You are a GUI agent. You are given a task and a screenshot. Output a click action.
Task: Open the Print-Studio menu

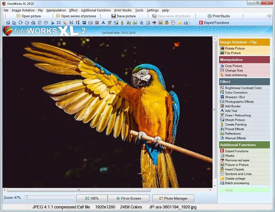click(x=123, y=10)
